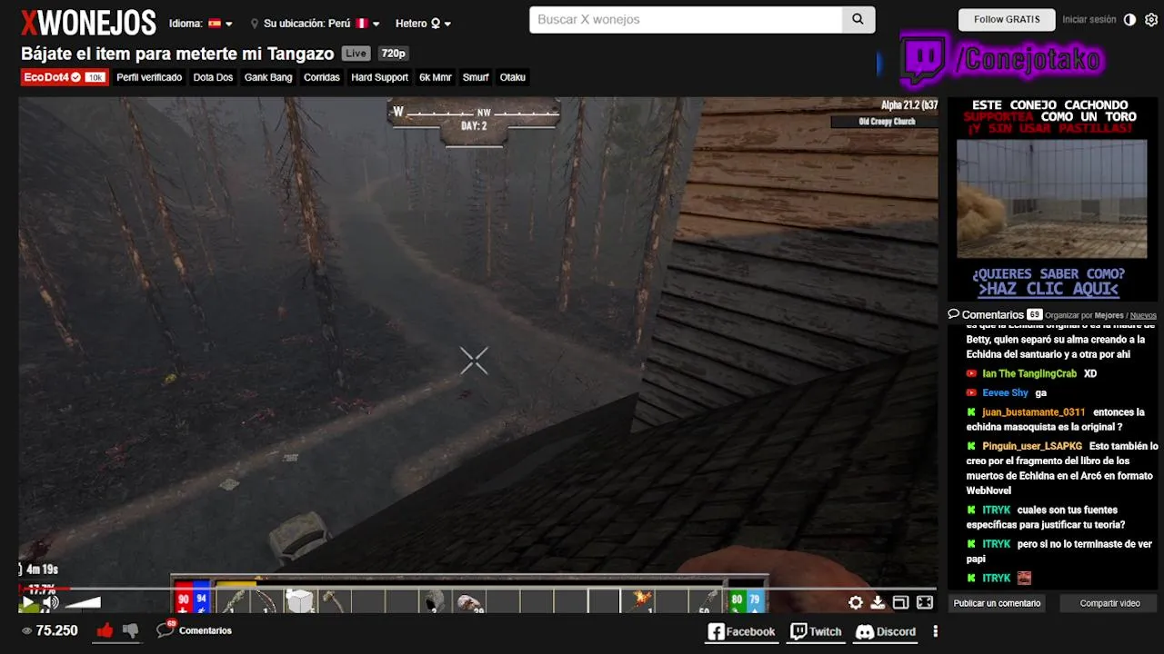This screenshot has width=1164, height=654.
Task: Click the Live badge next to the title
Action: 356,54
